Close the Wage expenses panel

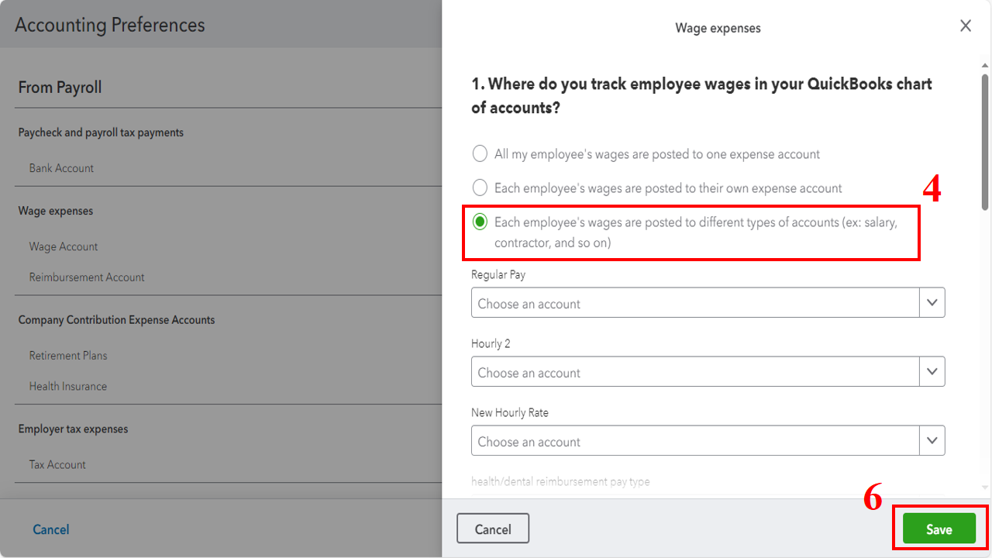(x=966, y=26)
